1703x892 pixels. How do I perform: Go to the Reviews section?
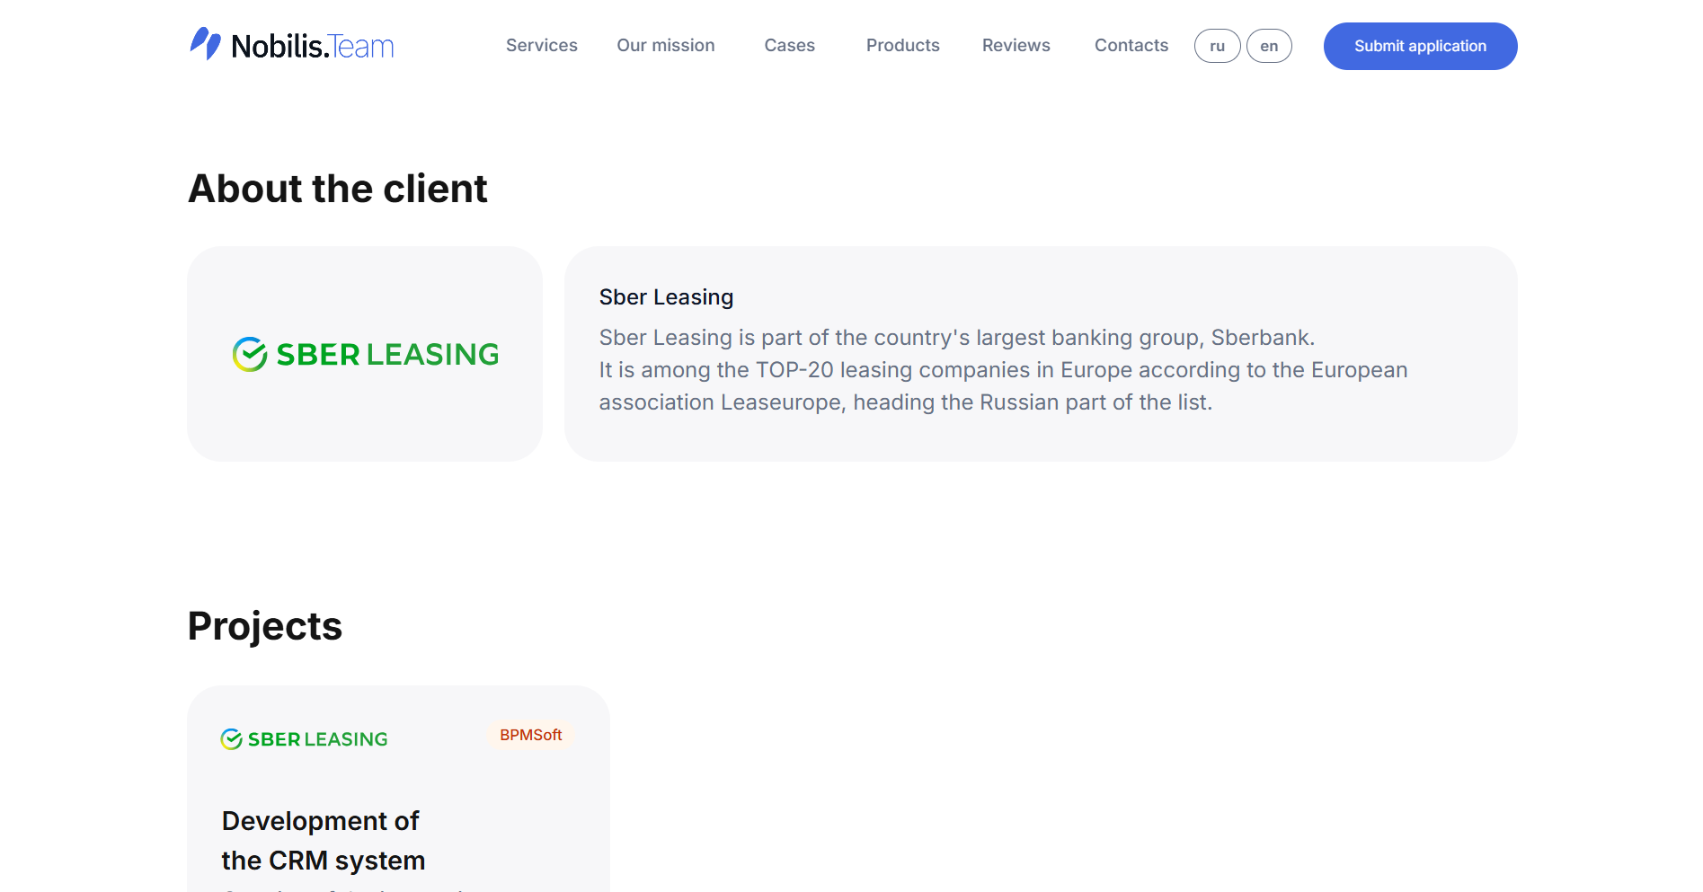tap(1016, 45)
